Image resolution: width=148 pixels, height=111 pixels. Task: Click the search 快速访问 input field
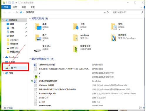pyautogui.click(x=126, y=12)
